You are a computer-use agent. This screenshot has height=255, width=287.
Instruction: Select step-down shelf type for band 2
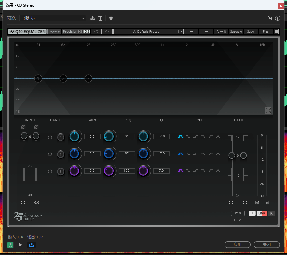[188, 154]
